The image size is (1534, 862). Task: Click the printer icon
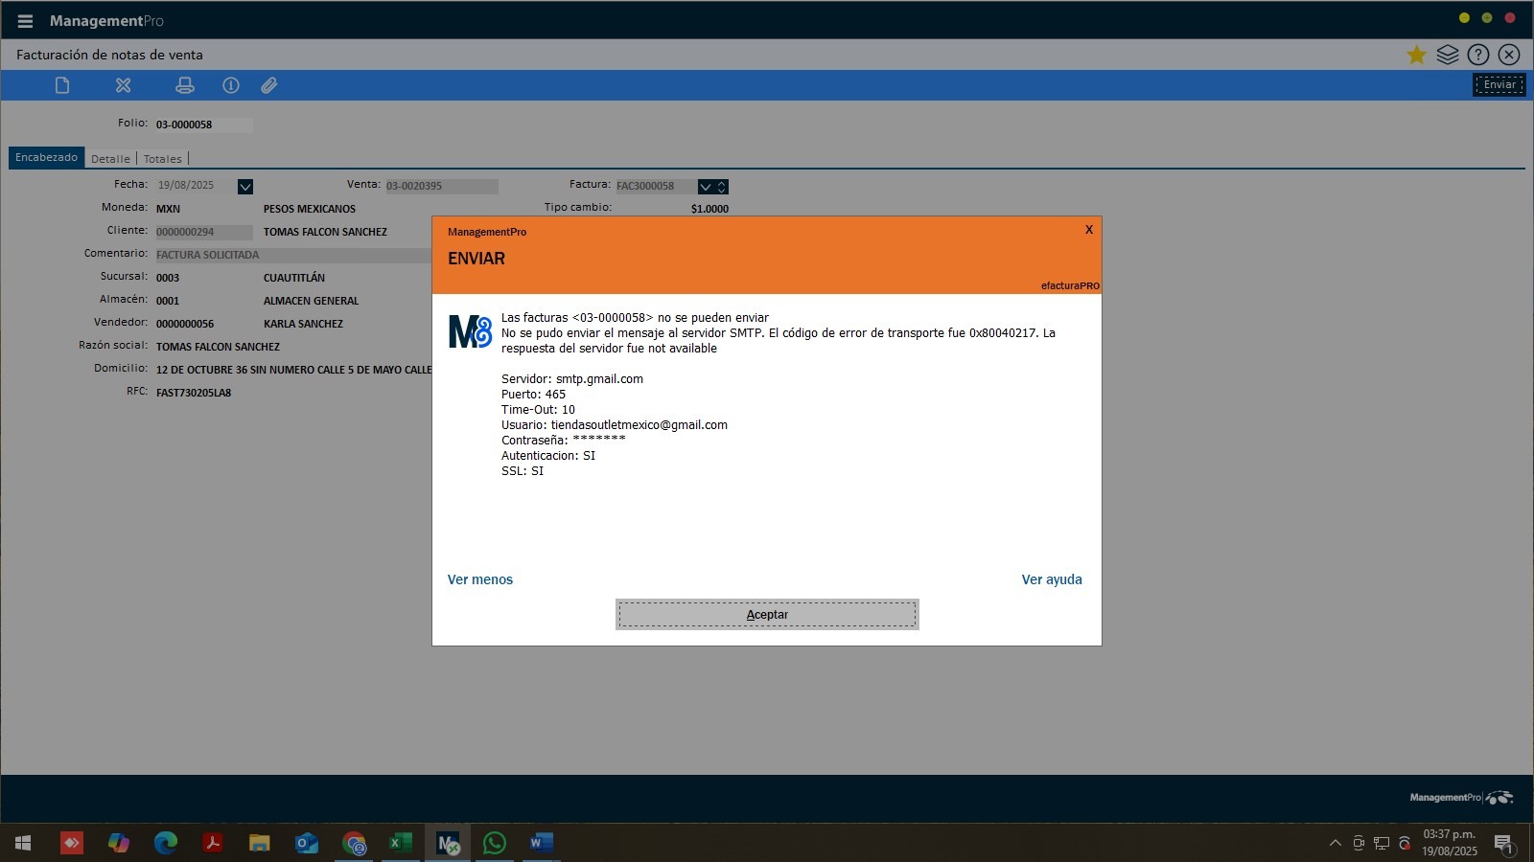coord(185,85)
